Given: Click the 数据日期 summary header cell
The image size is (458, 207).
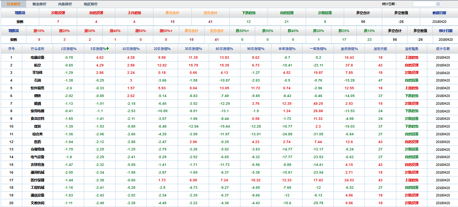Looking at the screenshot, I should pos(439,13).
